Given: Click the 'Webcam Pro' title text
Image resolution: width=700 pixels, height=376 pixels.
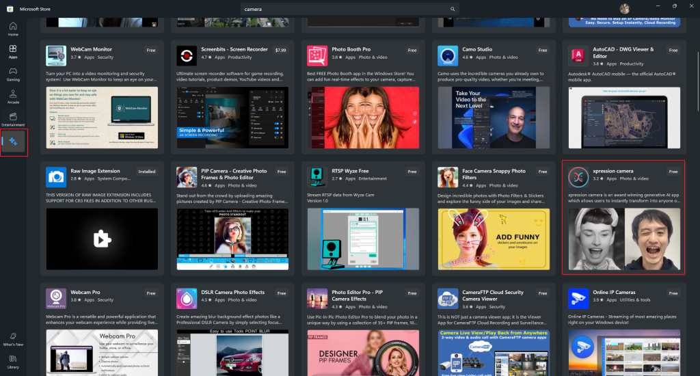Looking at the screenshot, I should [x=85, y=292].
